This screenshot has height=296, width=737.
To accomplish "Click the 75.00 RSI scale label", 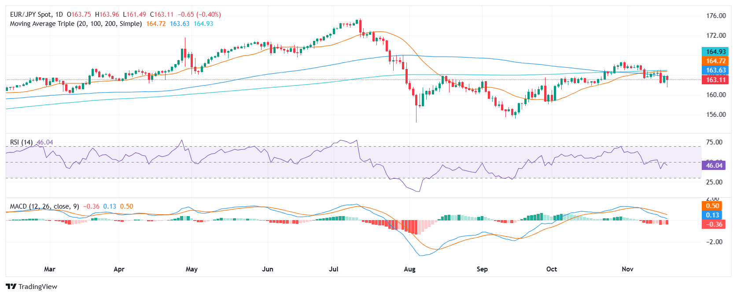I will 714,142.
